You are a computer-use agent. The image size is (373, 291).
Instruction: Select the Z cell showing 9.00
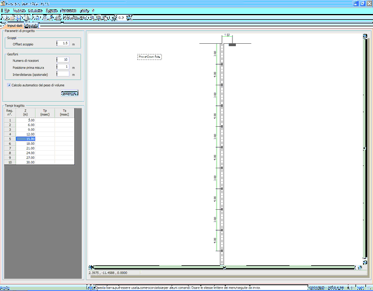point(26,130)
